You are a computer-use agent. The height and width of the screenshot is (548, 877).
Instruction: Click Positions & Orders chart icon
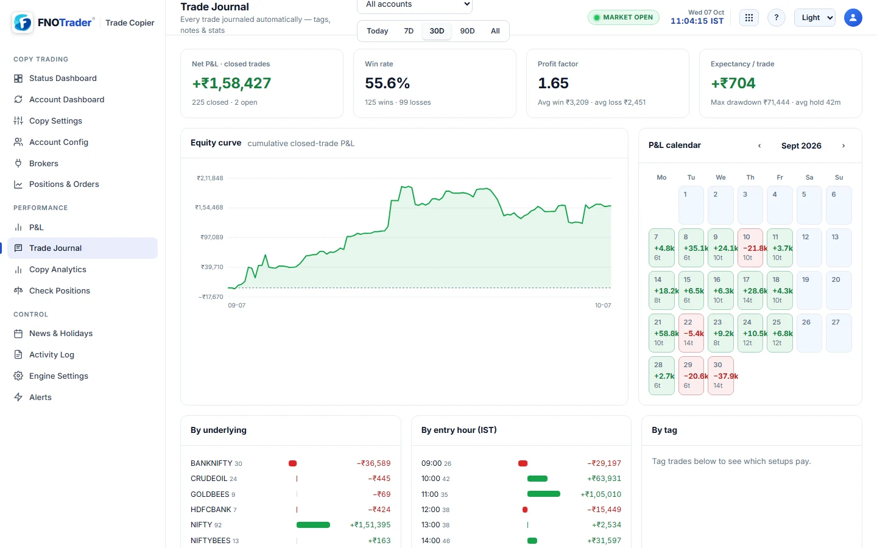[x=18, y=184]
